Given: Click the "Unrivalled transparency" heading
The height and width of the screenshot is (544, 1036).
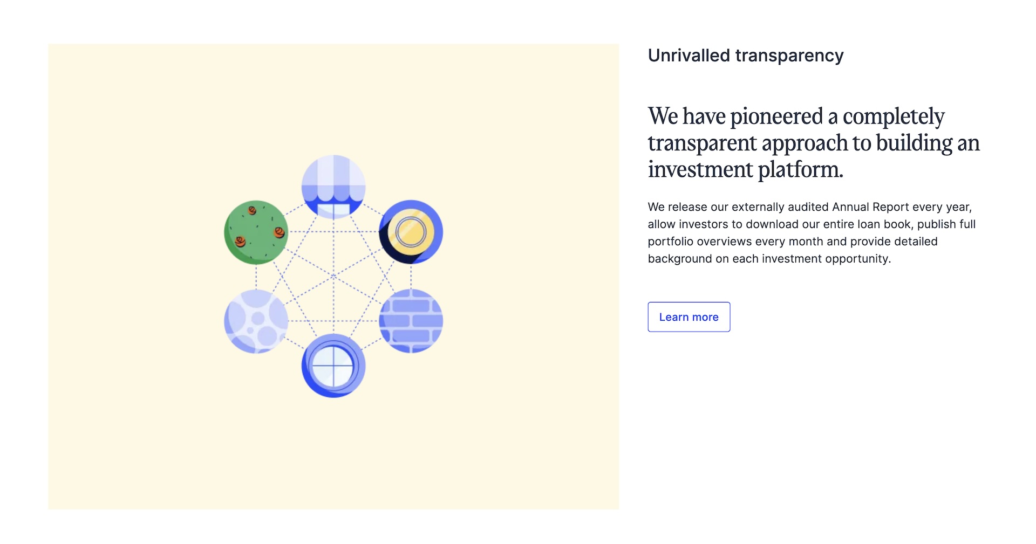Looking at the screenshot, I should pos(745,56).
